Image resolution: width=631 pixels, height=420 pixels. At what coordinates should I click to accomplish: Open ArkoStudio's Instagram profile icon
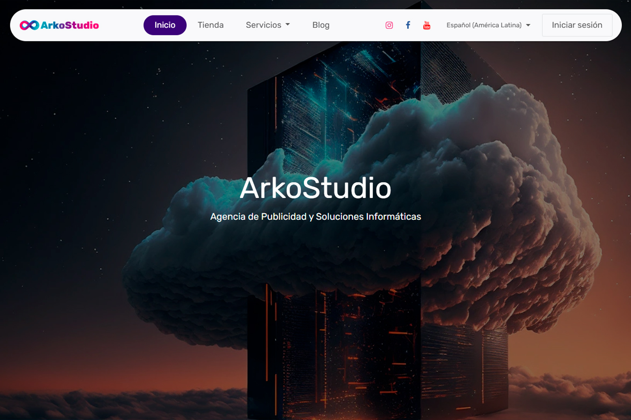pyautogui.click(x=389, y=25)
